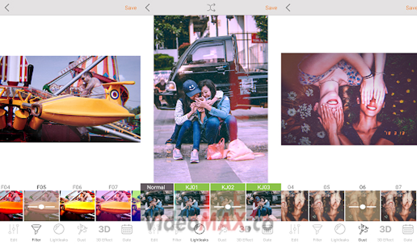This screenshot has height=244, width=417.
Task: Open Date stamp tool on the Filter screen
Action: point(127,232)
